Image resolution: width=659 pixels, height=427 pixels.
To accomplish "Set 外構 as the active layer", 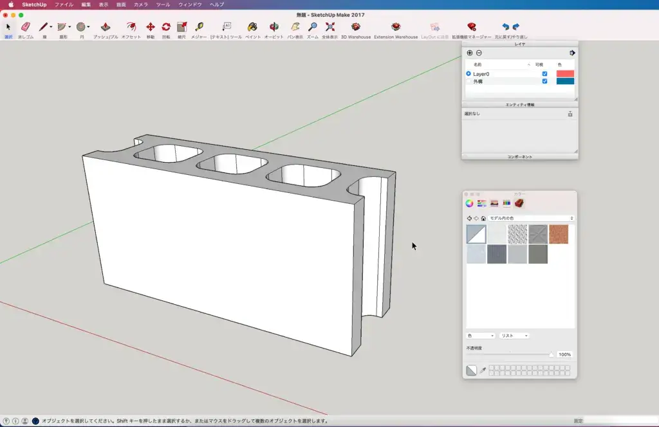I will [x=469, y=82].
